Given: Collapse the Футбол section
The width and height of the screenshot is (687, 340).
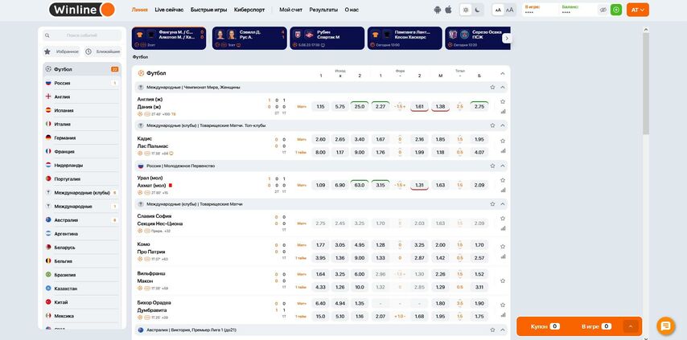Looking at the screenshot, I should click(x=503, y=73).
